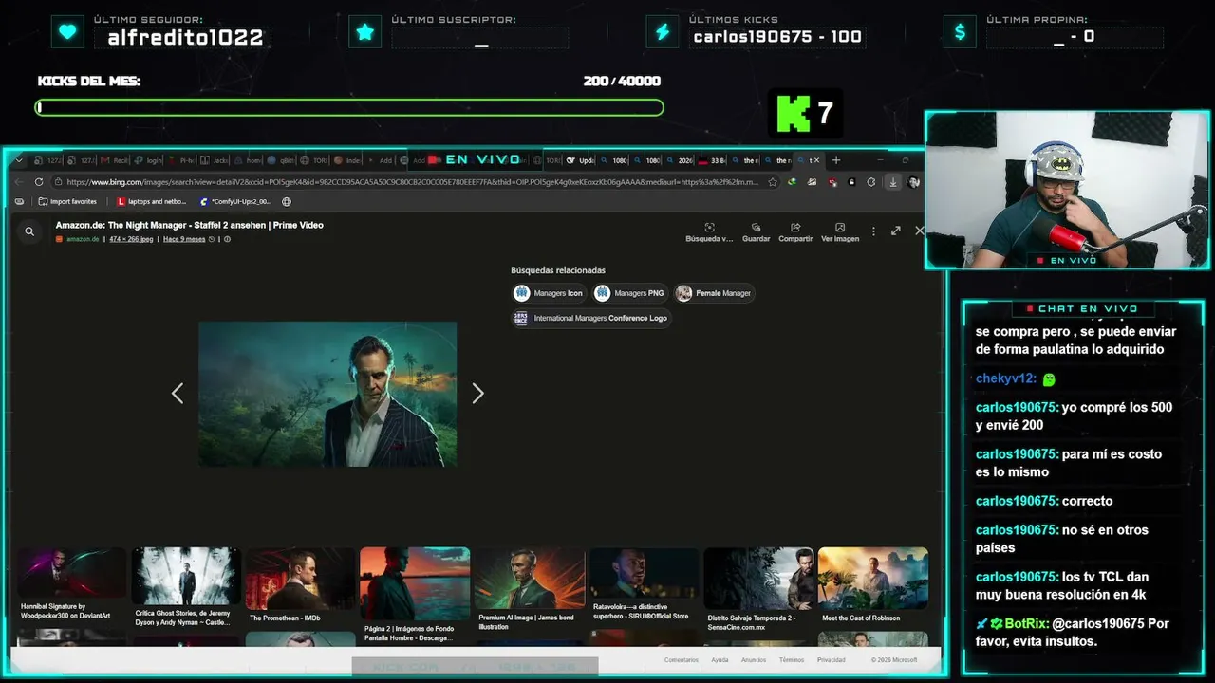This screenshot has height=683, width=1215.
Task: Click the 'correcto' chat message
Action: 1088,501
